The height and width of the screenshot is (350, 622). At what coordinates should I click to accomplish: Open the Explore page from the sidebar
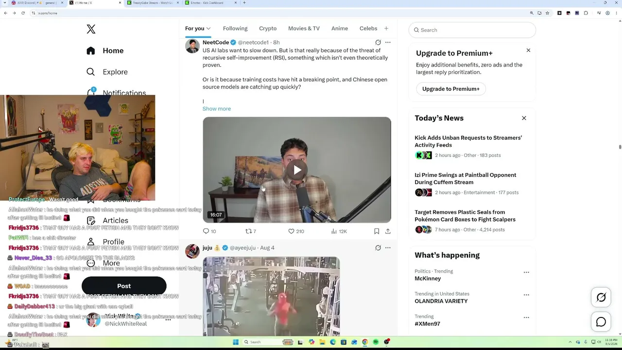pyautogui.click(x=107, y=72)
